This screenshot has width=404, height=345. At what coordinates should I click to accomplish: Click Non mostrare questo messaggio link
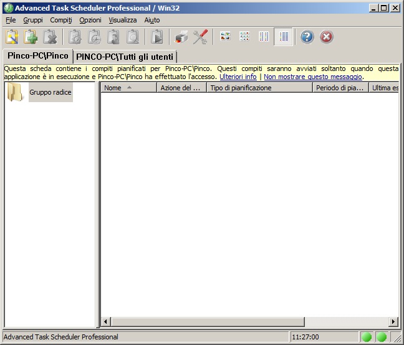point(313,77)
